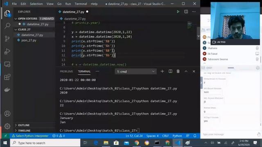Show errors and warnings count
The height and width of the screenshot is (147, 262).
[59, 136]
